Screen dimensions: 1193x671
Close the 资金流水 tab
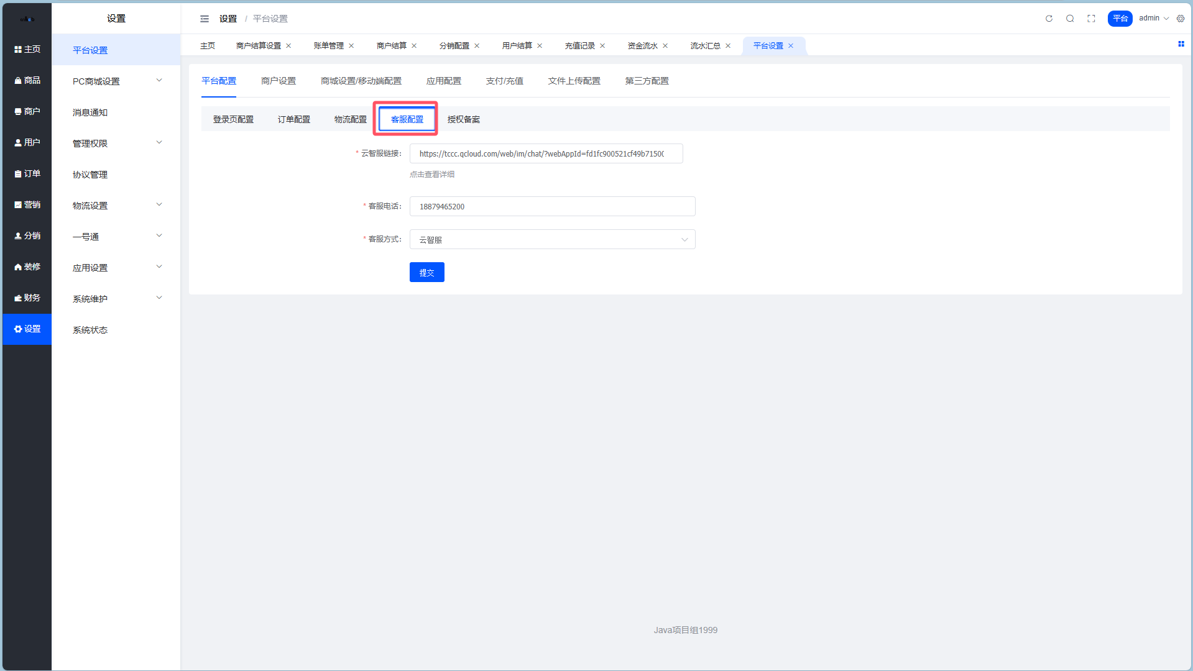pos(665,46)
